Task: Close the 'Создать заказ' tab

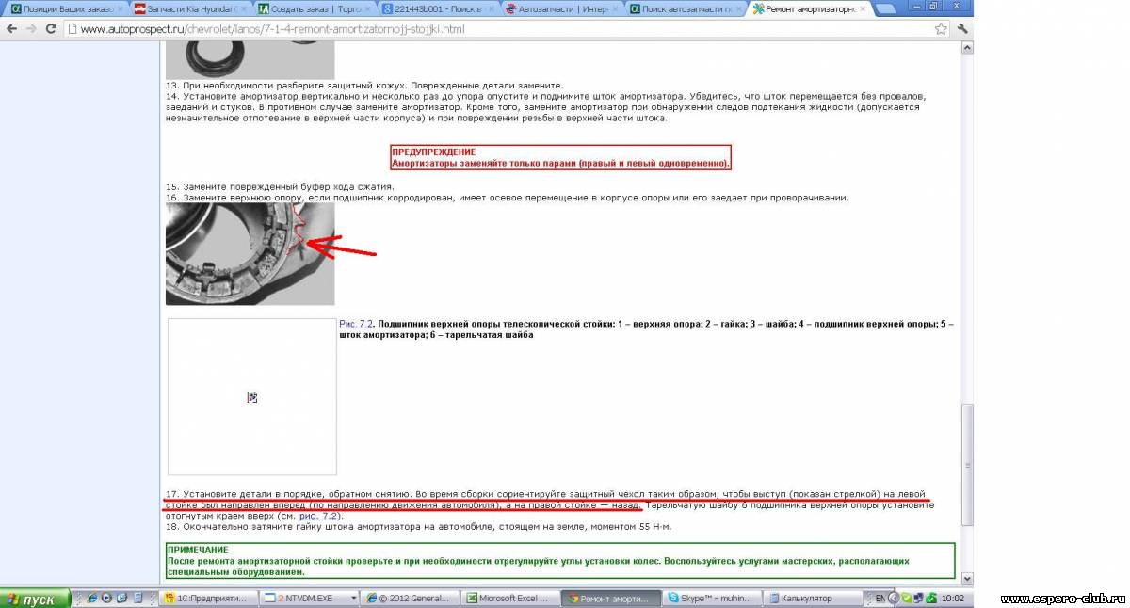Action: (366, 8)
